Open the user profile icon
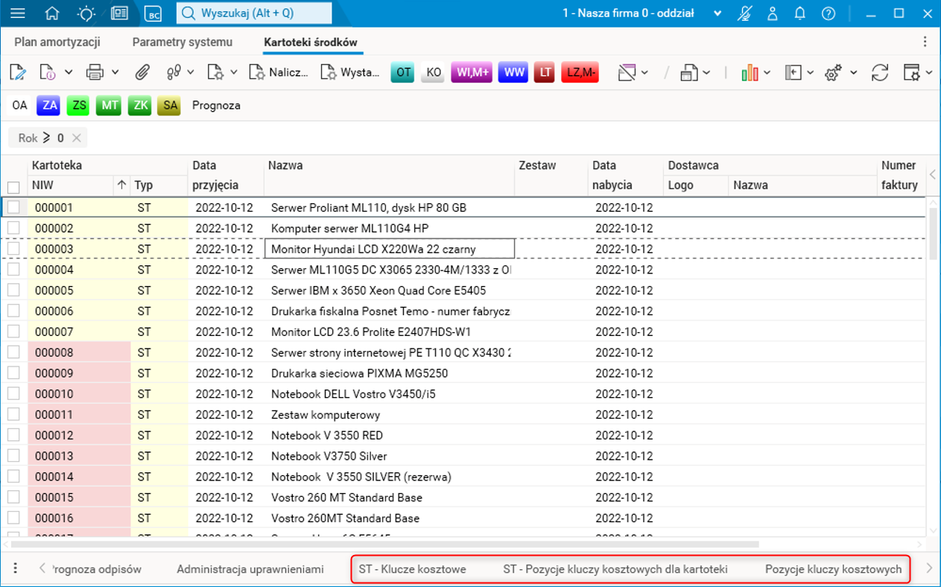This screenshot has width=941, height=587. click(x=773, y=13)
